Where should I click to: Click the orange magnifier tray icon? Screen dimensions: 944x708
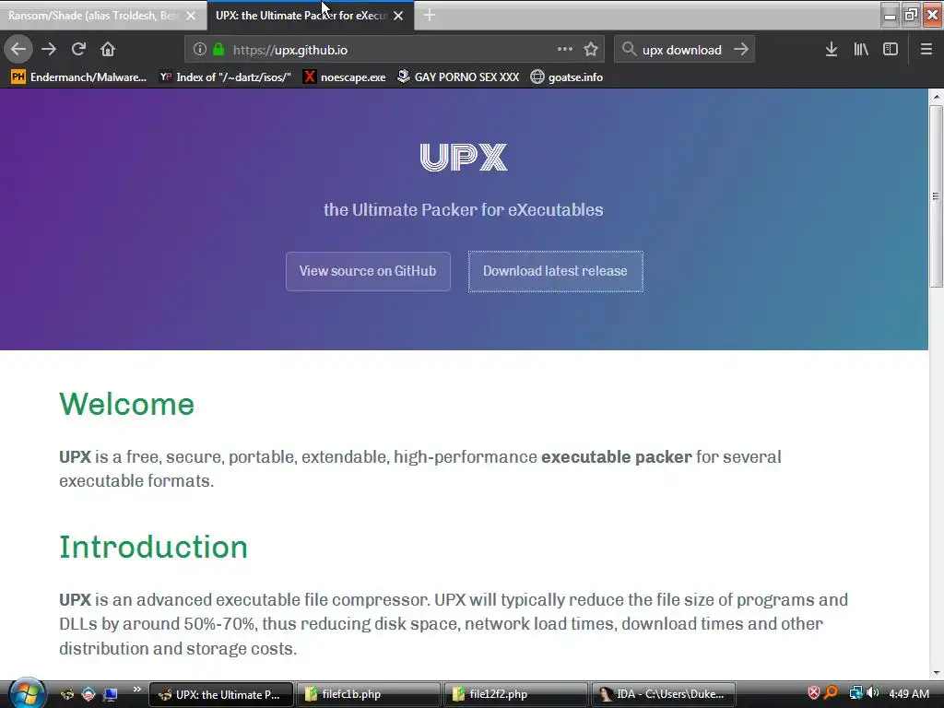pos(832,693)
